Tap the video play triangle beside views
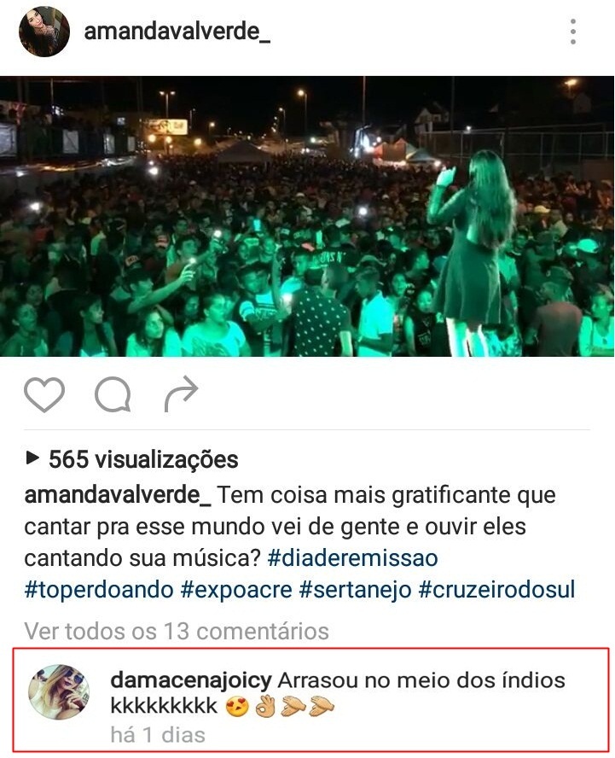The width and height of the screenshot is (615, 758). coord(32,458)
